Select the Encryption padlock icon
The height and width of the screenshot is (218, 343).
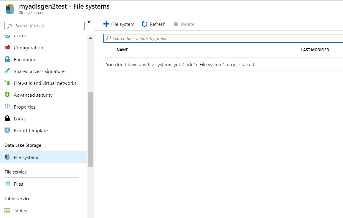pos(7,59)
